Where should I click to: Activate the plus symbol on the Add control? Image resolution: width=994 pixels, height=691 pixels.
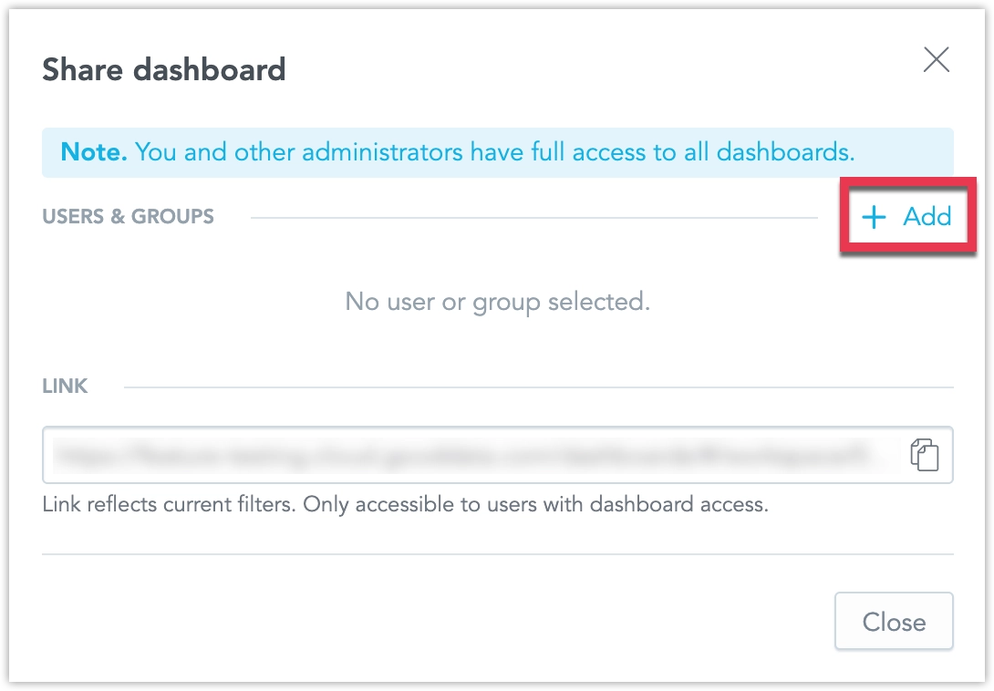click(874, 217)
